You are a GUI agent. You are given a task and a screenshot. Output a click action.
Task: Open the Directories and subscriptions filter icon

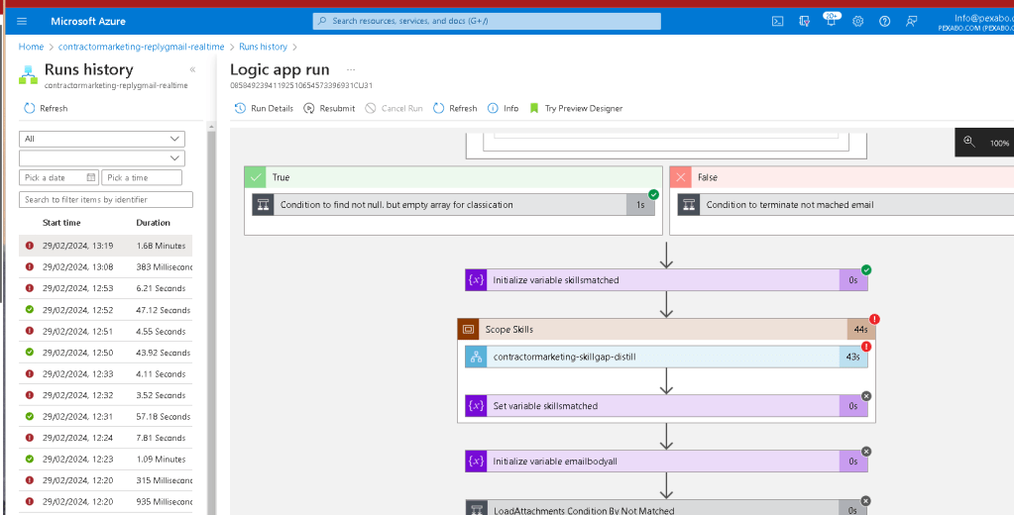pyautogui.click(x=805, y=22)
